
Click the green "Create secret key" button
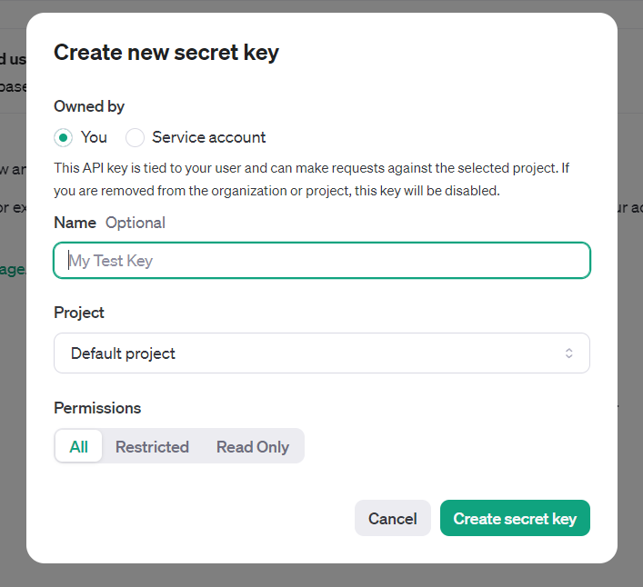(x=515, y=519)
